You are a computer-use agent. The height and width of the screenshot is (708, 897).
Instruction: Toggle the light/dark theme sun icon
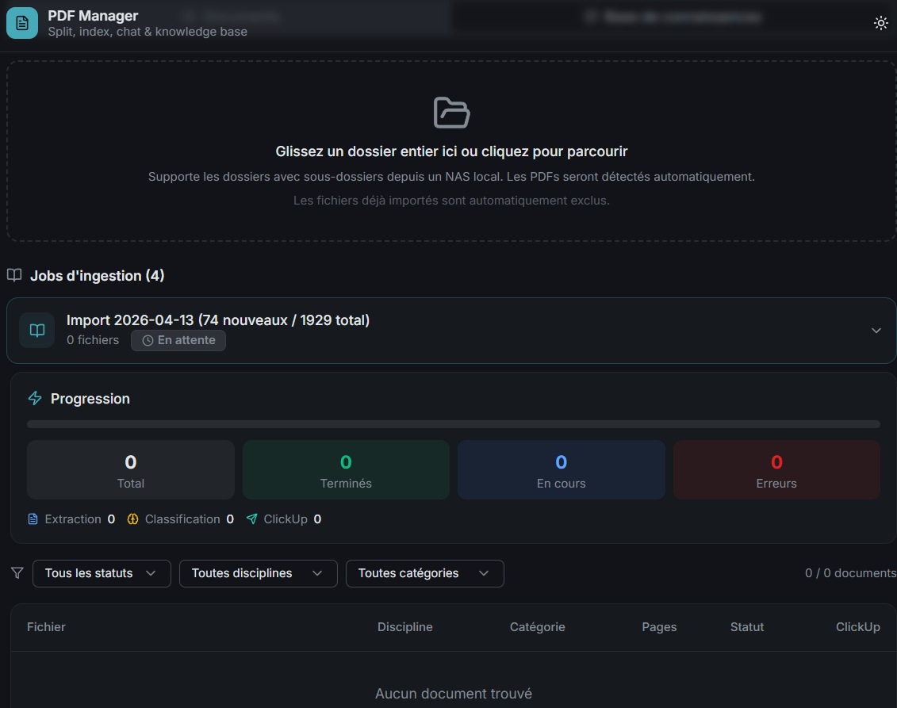(x=880, y=23)
